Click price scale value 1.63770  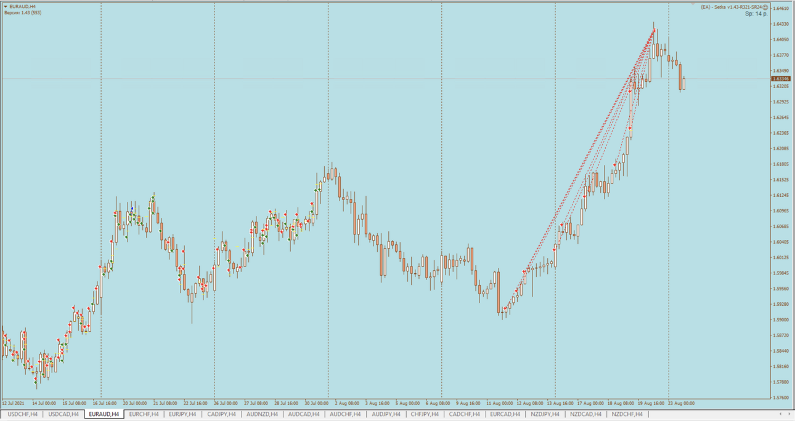781,55
